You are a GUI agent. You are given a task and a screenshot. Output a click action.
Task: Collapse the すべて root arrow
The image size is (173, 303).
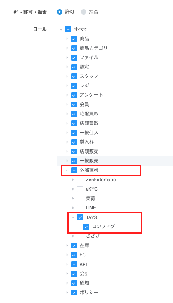coord(61,29)
